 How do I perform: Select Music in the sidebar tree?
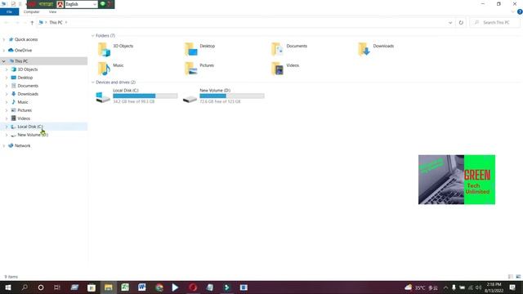[x=23, y=102]
